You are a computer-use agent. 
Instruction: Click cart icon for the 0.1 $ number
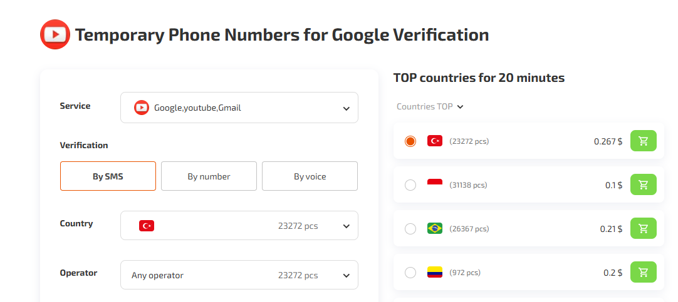[643, 185]
